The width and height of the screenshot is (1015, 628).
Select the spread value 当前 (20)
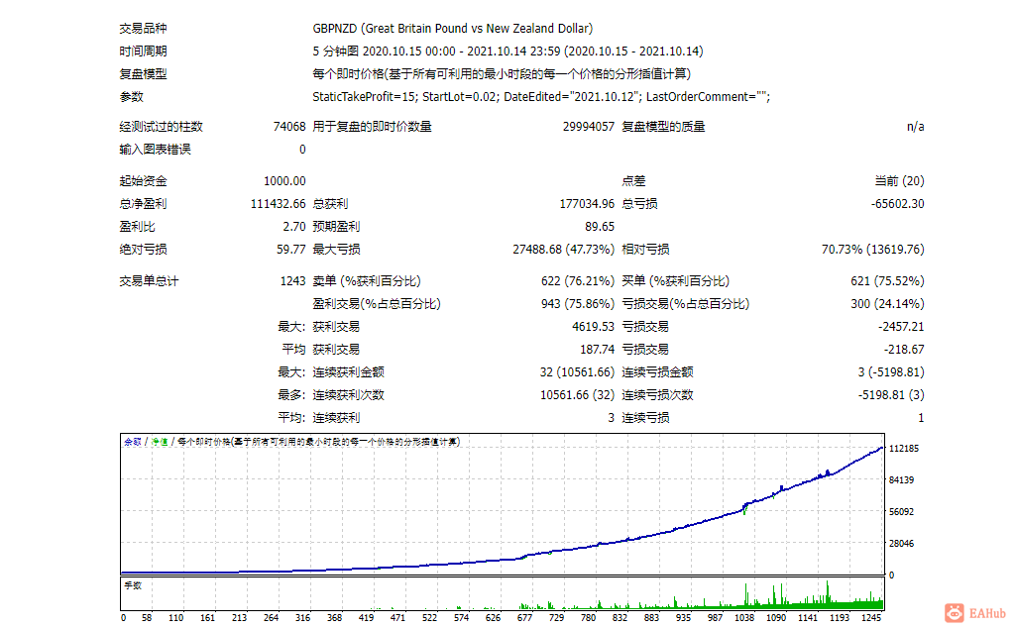tap(899, 181)
